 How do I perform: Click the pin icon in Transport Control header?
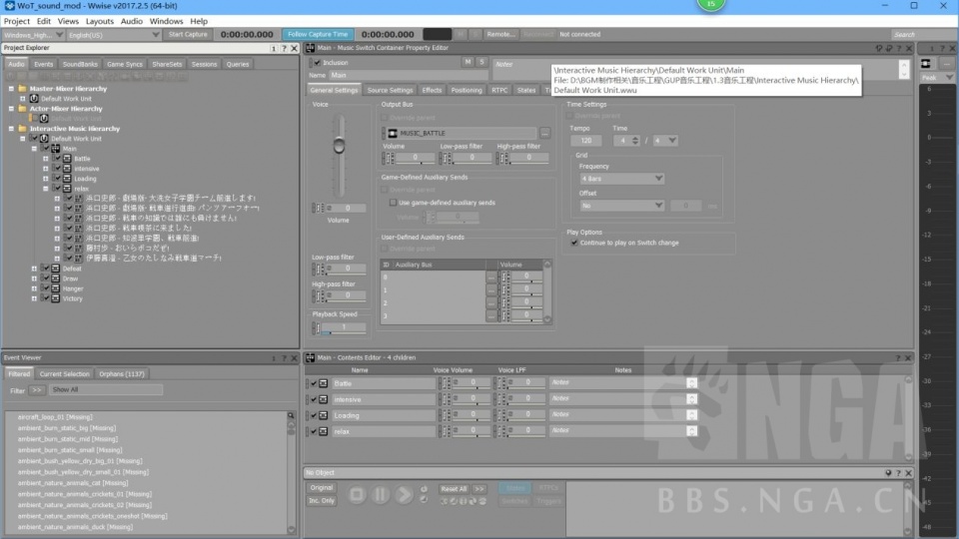click(x=888, y=473)
